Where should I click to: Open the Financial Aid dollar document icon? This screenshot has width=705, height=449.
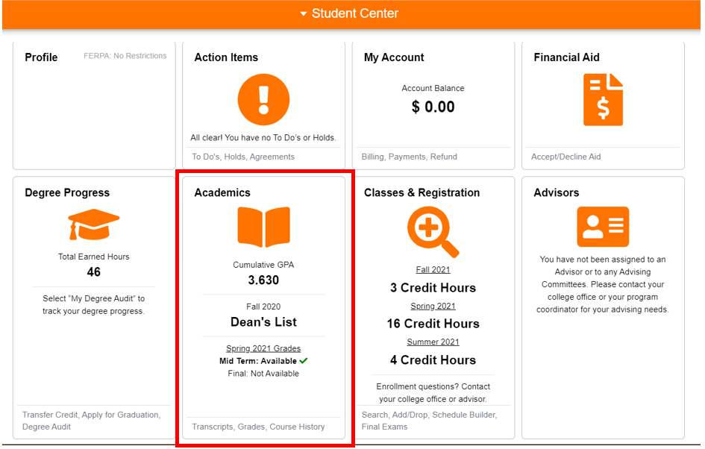603,100
